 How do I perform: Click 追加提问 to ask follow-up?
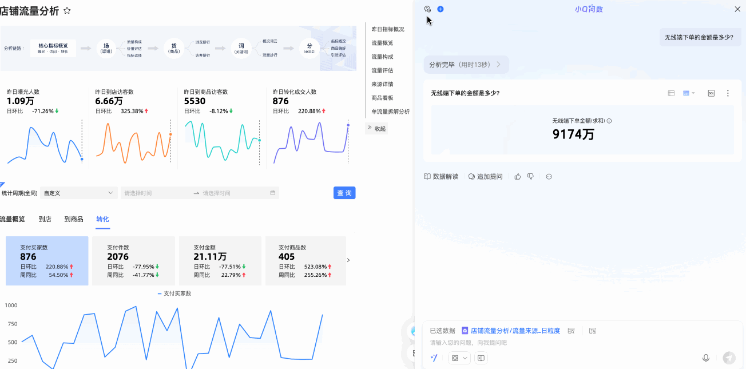tap(485, 177)
